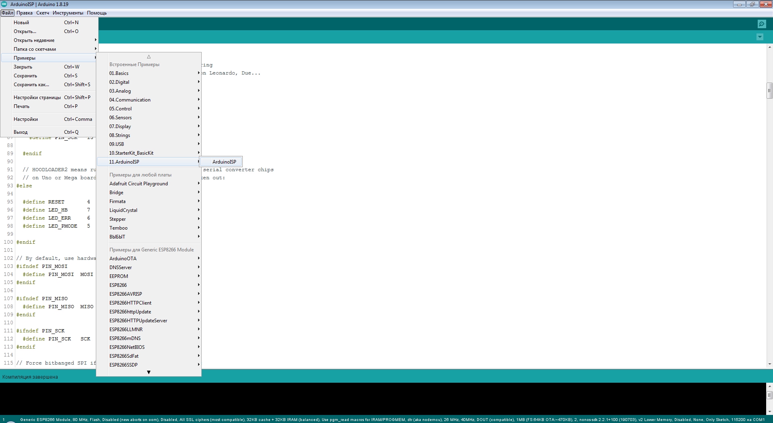773x423 pixels.
Task: Open the ArduinoOTA examples submenu
Action: coord(149,259)
